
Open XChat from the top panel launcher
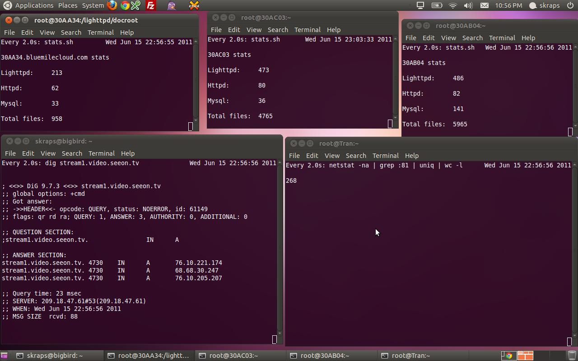tap(194, 5)
